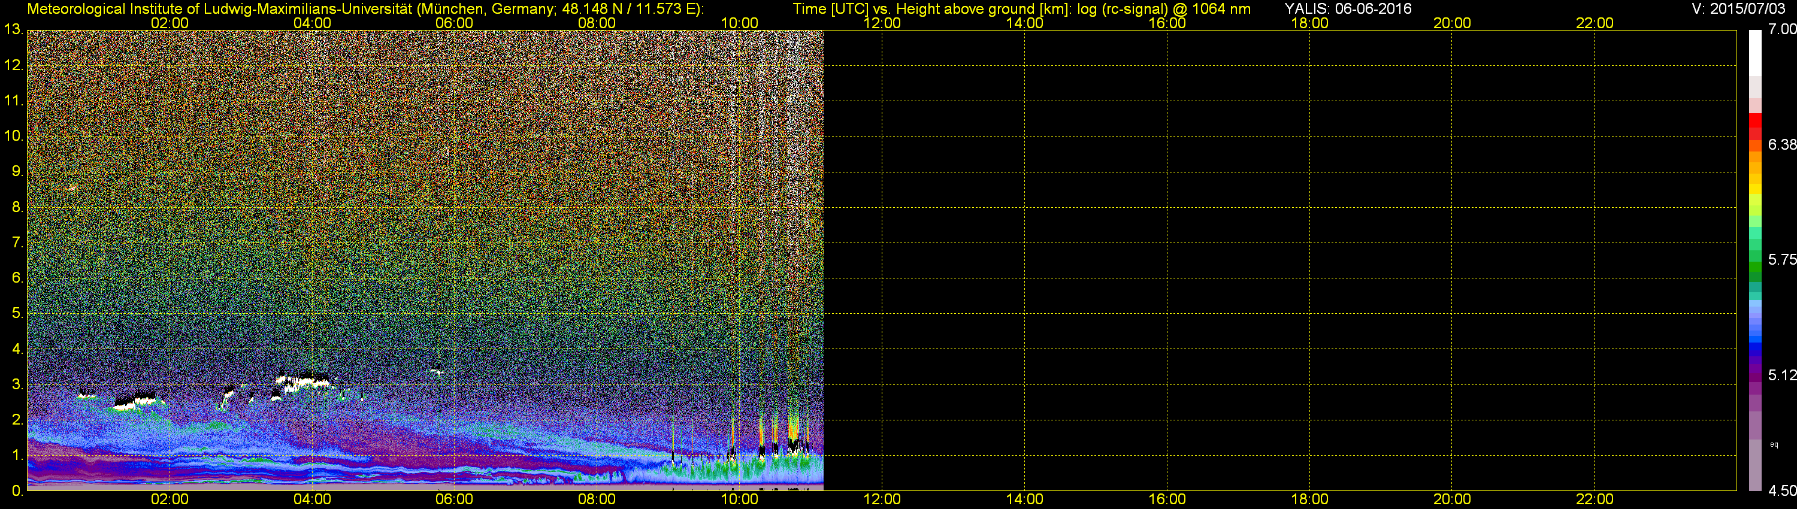Click the small eq label on color bar

pos(1774,444)
